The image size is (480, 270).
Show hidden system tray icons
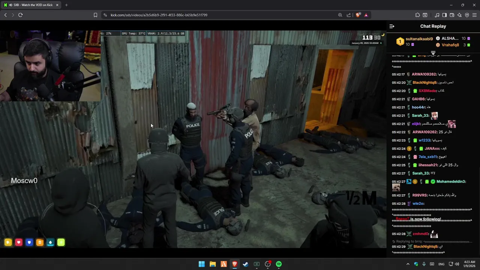408,264
